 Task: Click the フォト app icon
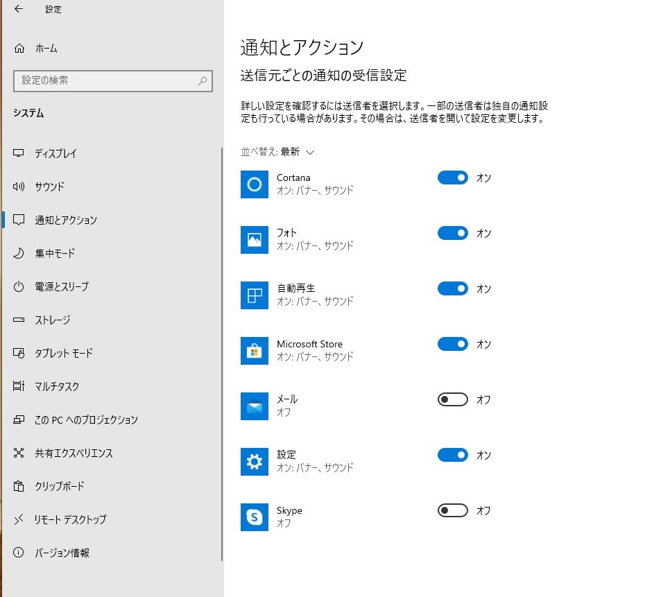pos(255,240)
